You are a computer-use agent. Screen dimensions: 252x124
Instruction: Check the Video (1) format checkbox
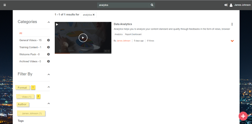tap(19, 97)
